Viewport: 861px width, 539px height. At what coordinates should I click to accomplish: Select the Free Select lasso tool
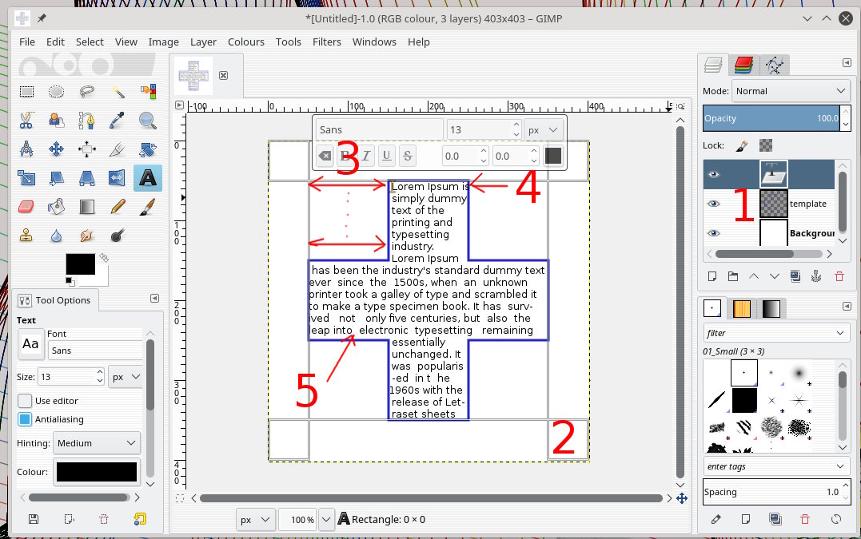[86, 92]
